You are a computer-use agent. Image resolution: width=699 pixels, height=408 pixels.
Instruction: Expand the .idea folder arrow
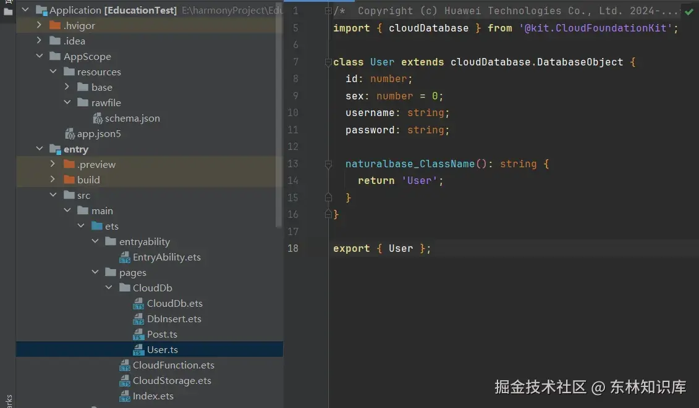coord(39,41)
